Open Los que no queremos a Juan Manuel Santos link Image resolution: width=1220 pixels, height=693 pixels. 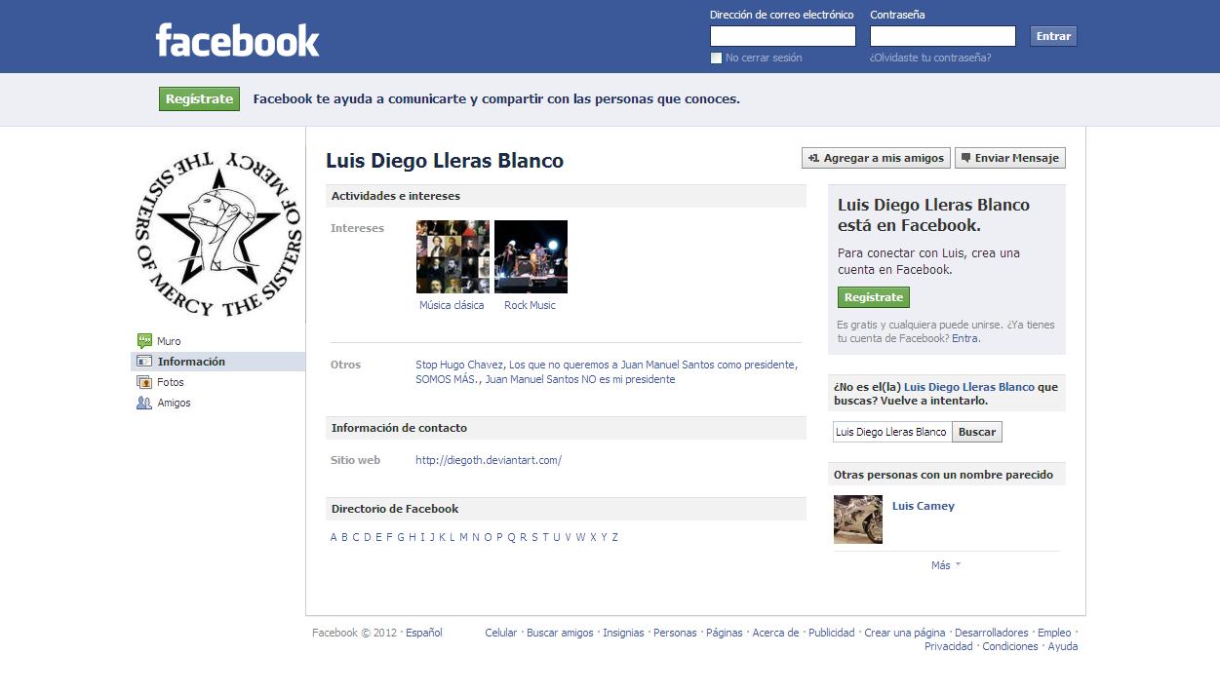tap(652, 365)
